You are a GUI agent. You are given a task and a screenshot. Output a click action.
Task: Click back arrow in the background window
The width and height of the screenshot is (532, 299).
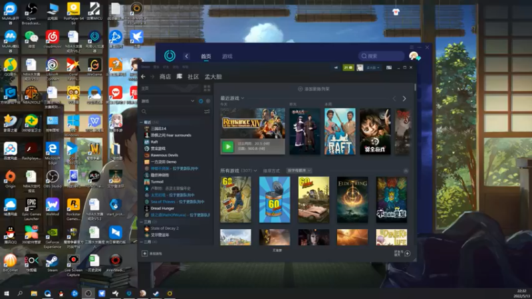pos(187,56)
